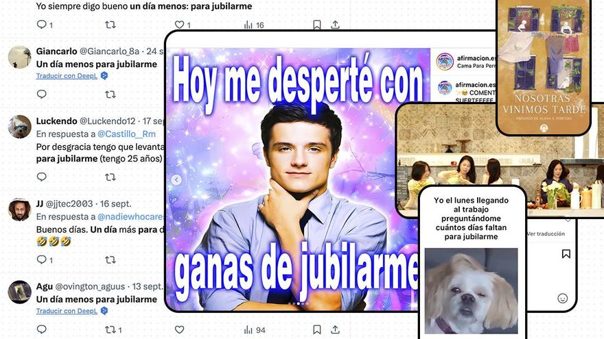Open the sleepy dog meme image

tap(471, 290)
